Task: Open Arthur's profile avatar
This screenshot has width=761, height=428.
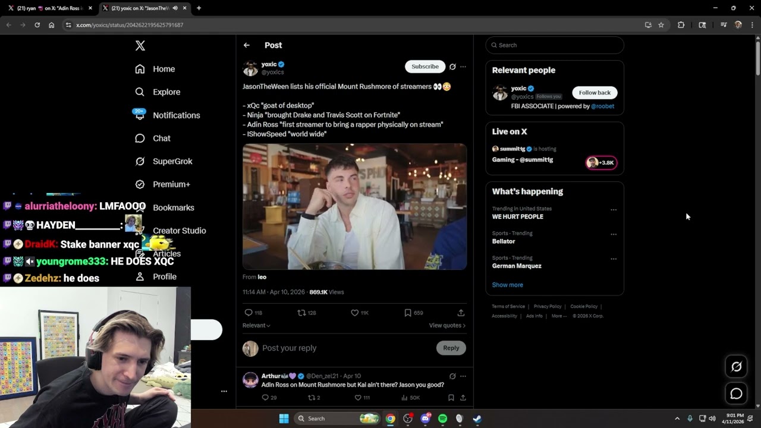Action: pos(250,380)
